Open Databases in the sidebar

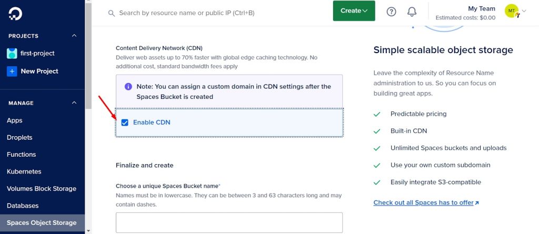[x=23, y=206]
